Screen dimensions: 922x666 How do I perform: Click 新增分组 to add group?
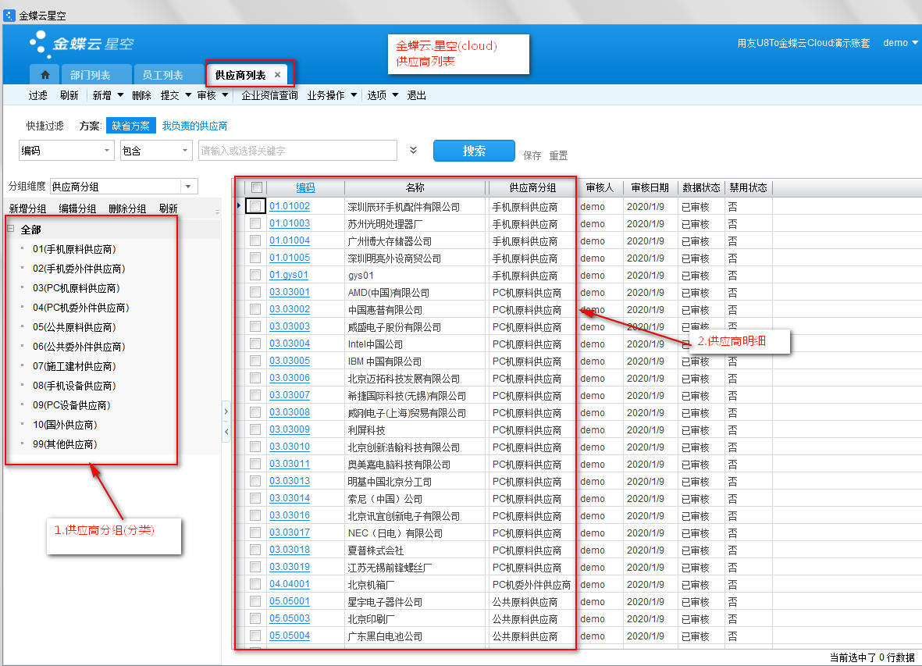(27, 208)
